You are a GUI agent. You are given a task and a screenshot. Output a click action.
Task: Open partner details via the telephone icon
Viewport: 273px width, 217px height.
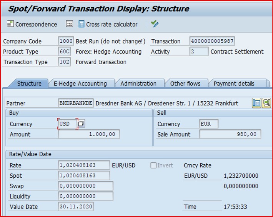(256, 103)
